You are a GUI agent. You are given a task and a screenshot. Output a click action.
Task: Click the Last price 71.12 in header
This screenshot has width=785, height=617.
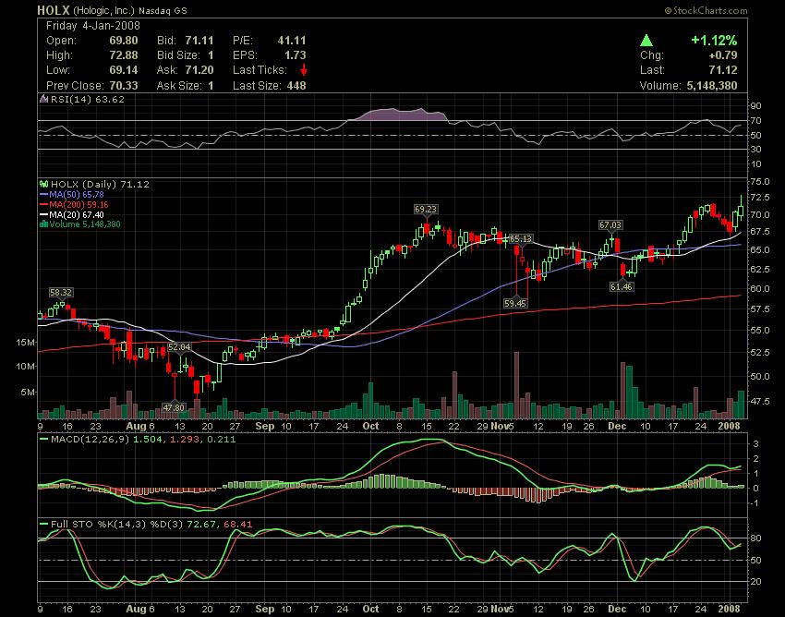point(723,70)
